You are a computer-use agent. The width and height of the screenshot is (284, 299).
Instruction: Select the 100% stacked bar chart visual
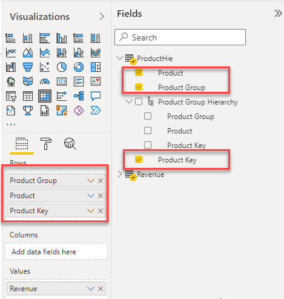pos(79,38)
